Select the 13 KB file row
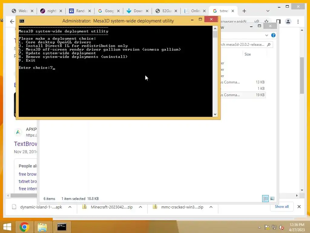The image size is (310, 233). click(242, 82)
